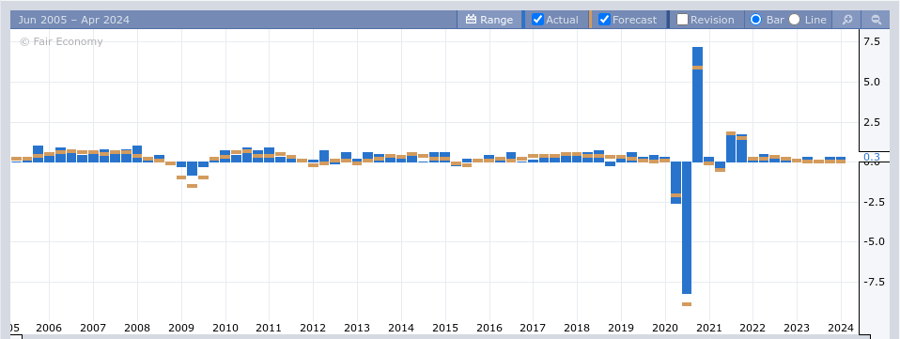Click the zoom out magnifier icon

[x=876, y=20]
